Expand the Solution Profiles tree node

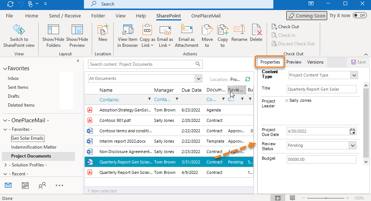[6, 165]
